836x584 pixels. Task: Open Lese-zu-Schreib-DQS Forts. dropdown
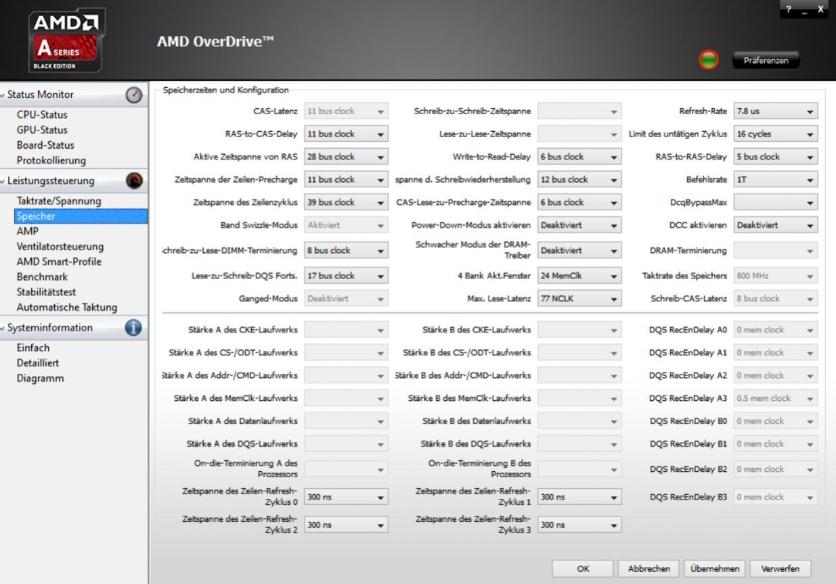click(347, 276)
